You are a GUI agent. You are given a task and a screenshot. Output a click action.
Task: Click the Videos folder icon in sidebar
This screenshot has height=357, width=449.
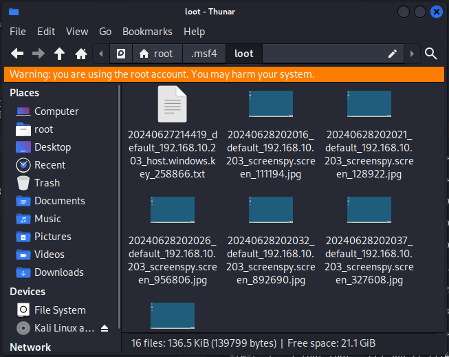pyautogui.click(x=23, y=255)
